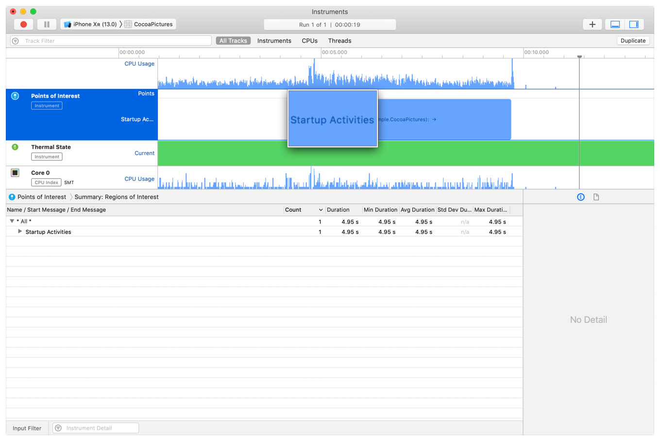660x441 pixels.
Task: Toggle the right inspector pane visibility
Action: (x=634, y=24)
